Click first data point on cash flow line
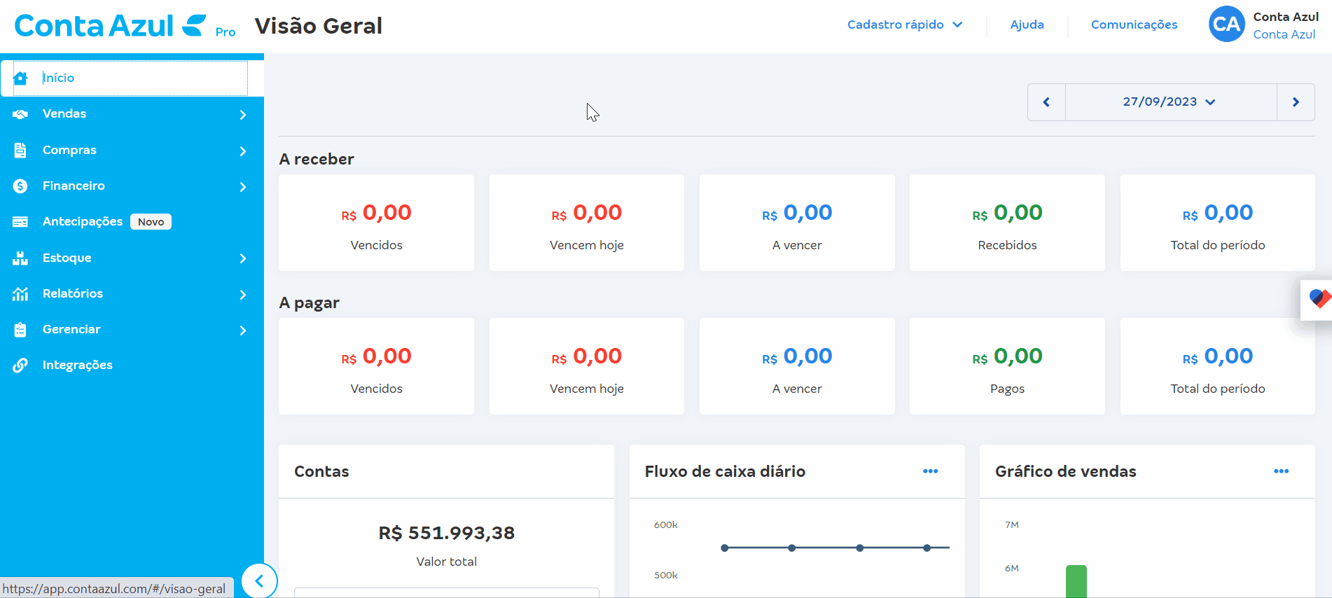 tap(725, 548)
